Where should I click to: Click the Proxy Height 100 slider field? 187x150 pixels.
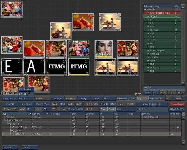click(x=126, y=98)
